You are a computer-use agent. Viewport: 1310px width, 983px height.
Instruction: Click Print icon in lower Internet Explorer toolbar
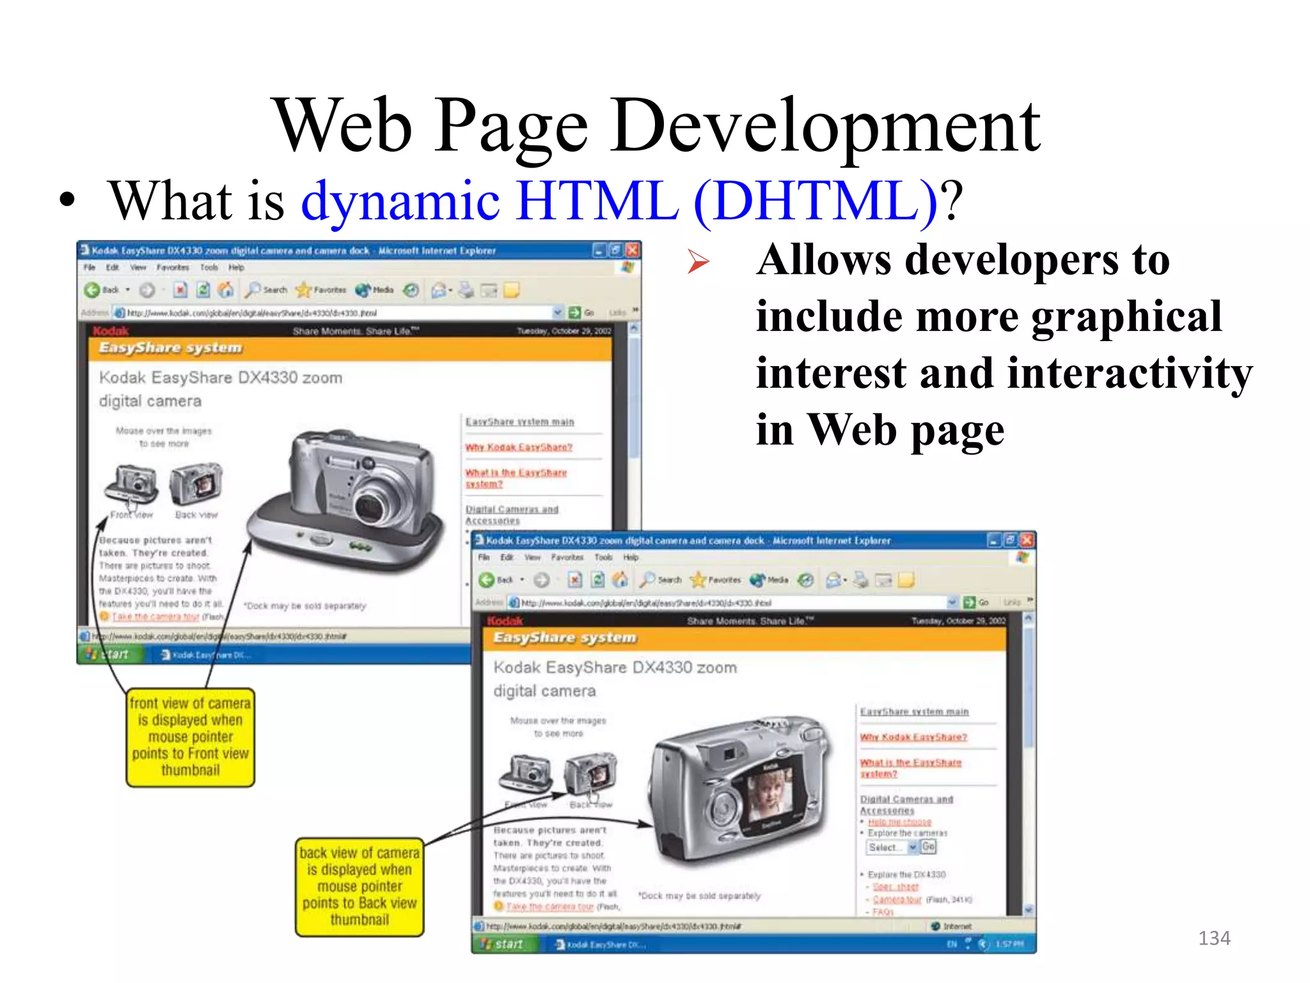click(861, 580)
